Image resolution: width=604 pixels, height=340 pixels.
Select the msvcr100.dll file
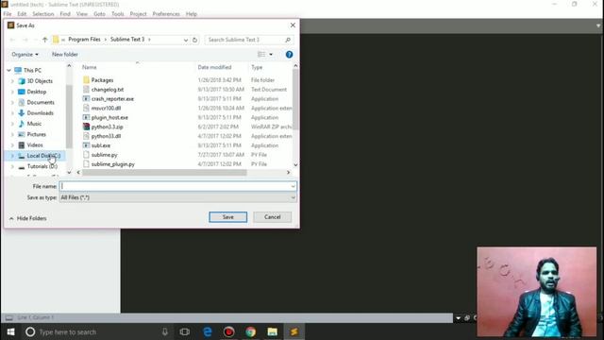(106, 108)
